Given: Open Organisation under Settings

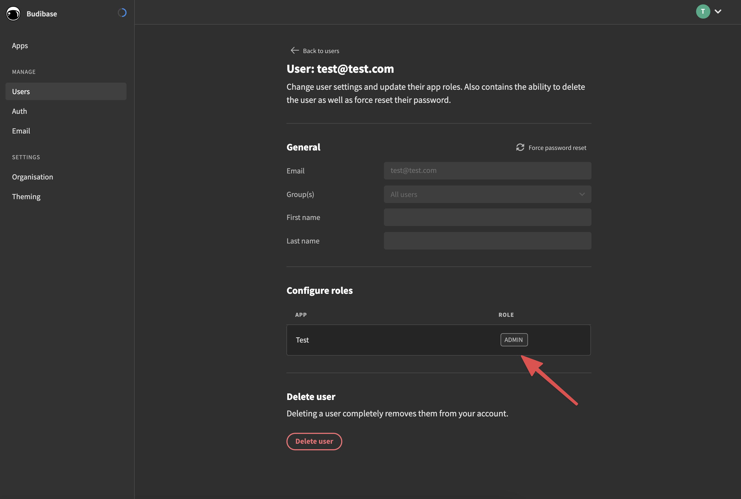Looking at the screenshot, I should point(33,177).
